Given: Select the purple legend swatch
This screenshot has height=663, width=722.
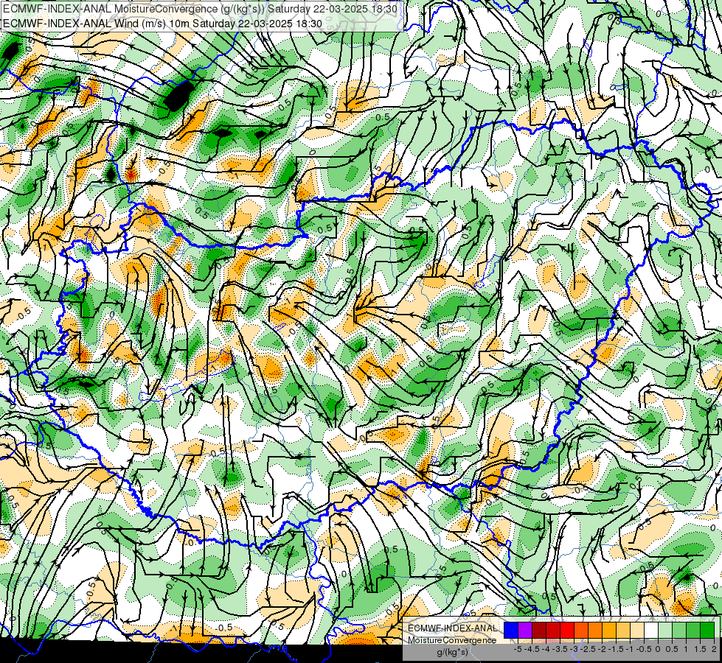Looking at the screenshot, I should (x=525, y=631).
